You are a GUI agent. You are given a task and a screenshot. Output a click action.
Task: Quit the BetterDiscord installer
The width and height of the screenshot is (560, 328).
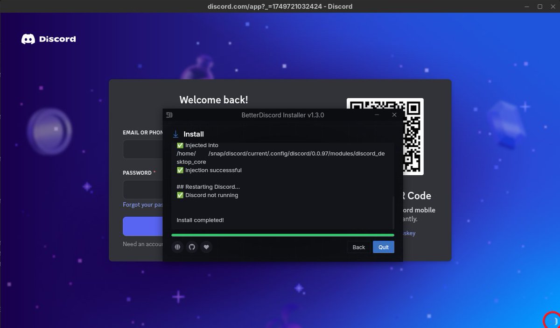click(384, 247)
